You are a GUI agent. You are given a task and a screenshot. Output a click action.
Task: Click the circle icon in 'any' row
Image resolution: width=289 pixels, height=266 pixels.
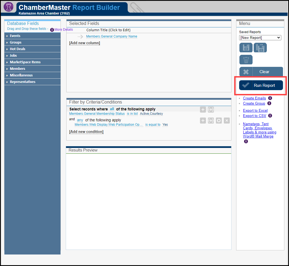[219, 121]
